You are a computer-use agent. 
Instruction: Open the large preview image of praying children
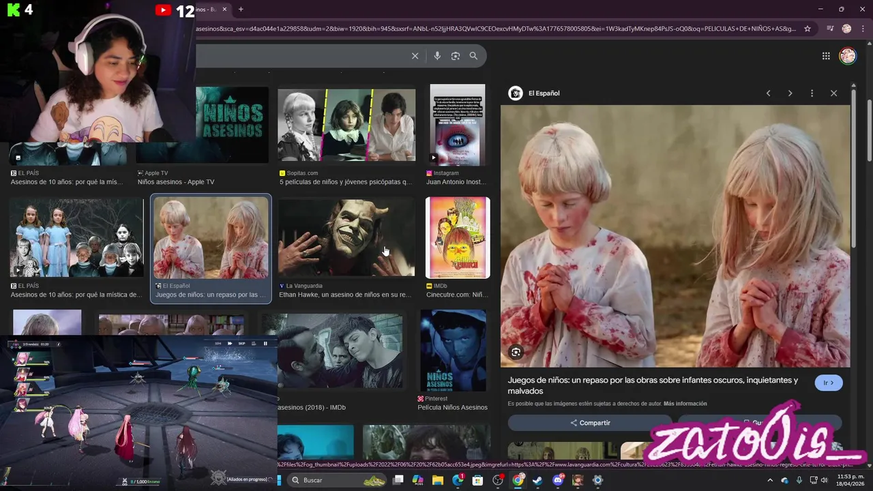coord(675,236)
